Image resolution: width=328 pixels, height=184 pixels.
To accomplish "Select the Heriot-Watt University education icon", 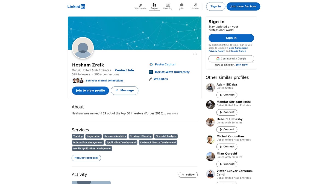I will 151,72.
